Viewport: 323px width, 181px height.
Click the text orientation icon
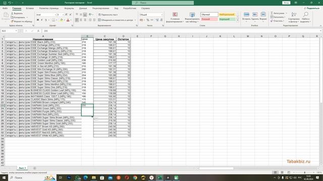[90, 15]
